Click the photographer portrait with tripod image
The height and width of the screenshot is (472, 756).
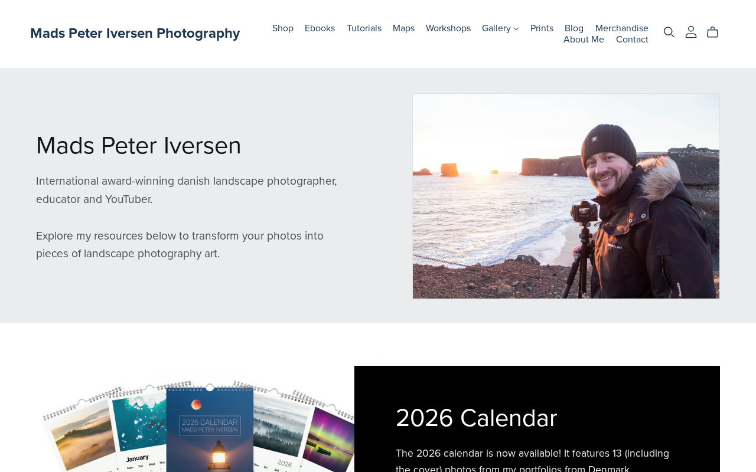pos(566,196)
